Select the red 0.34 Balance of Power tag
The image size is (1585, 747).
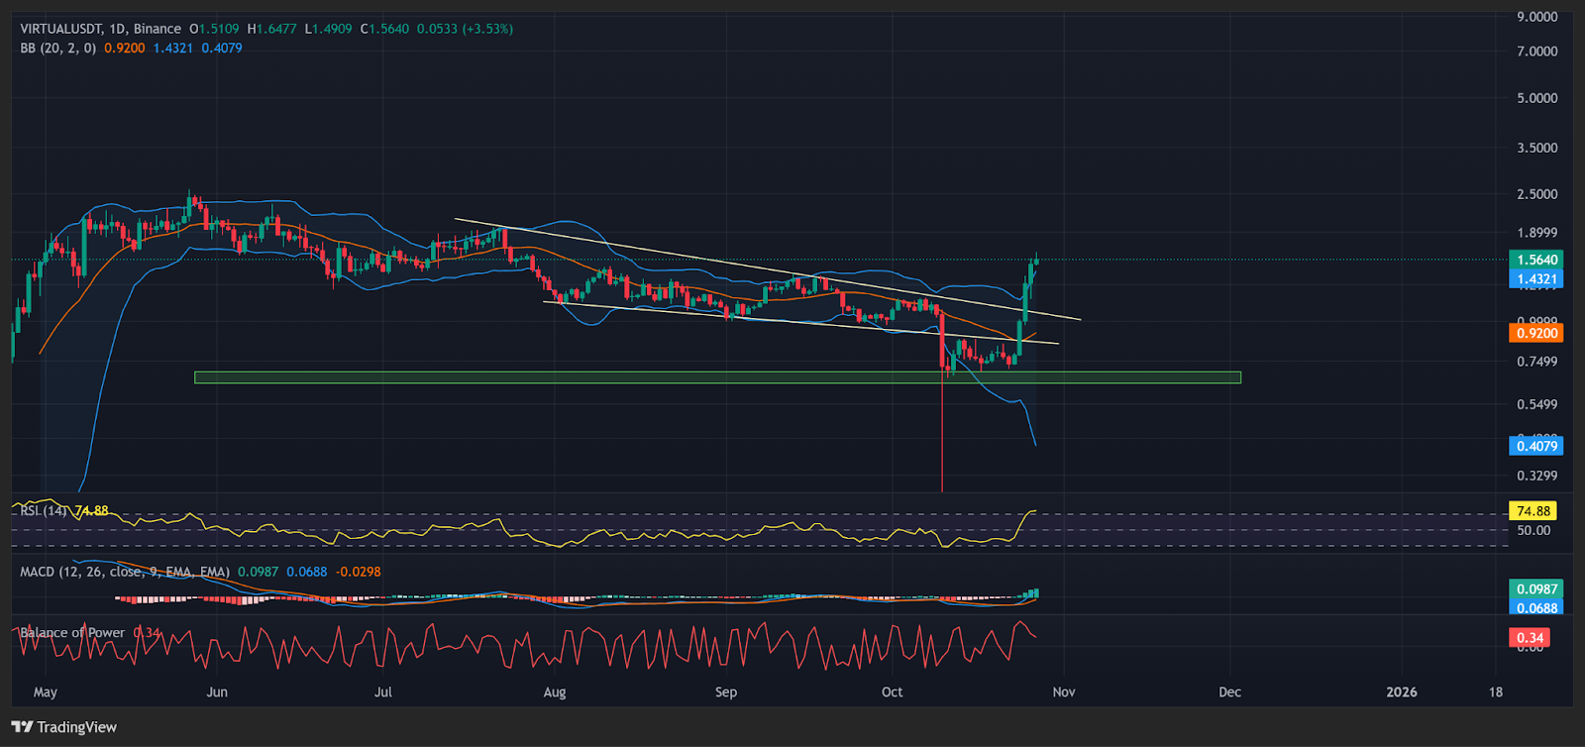(1530, 637)
